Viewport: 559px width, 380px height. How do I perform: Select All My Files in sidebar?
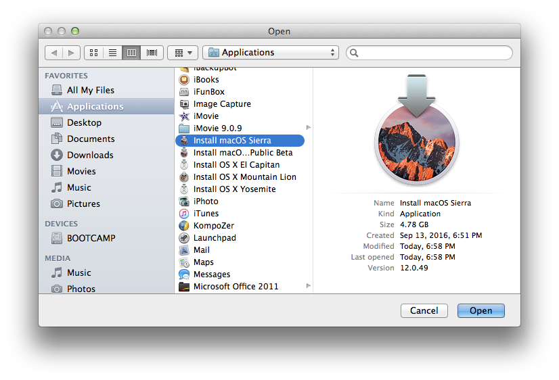click(x=106, y=90)
